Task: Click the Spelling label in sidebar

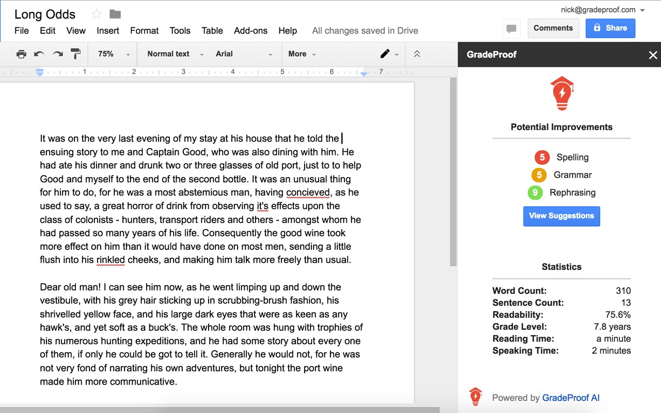Action: [572, 157]
